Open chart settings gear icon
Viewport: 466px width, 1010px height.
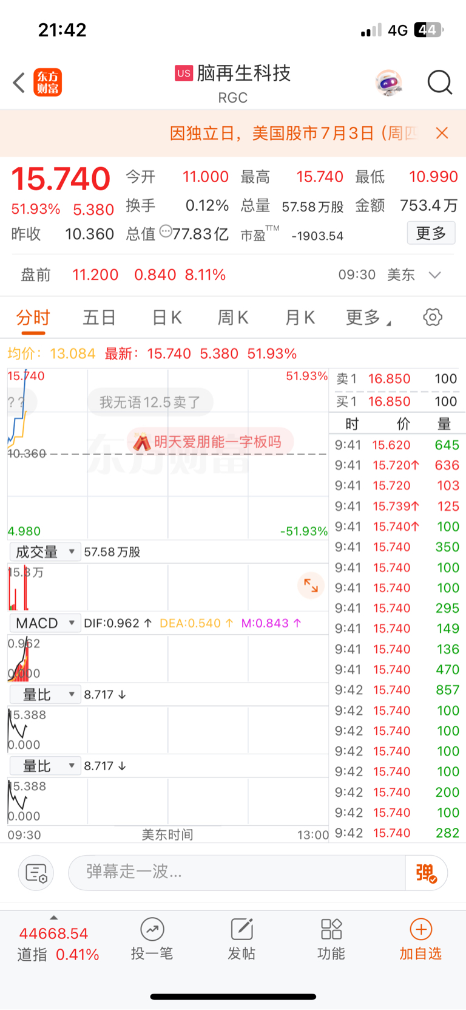click(433, 317)
